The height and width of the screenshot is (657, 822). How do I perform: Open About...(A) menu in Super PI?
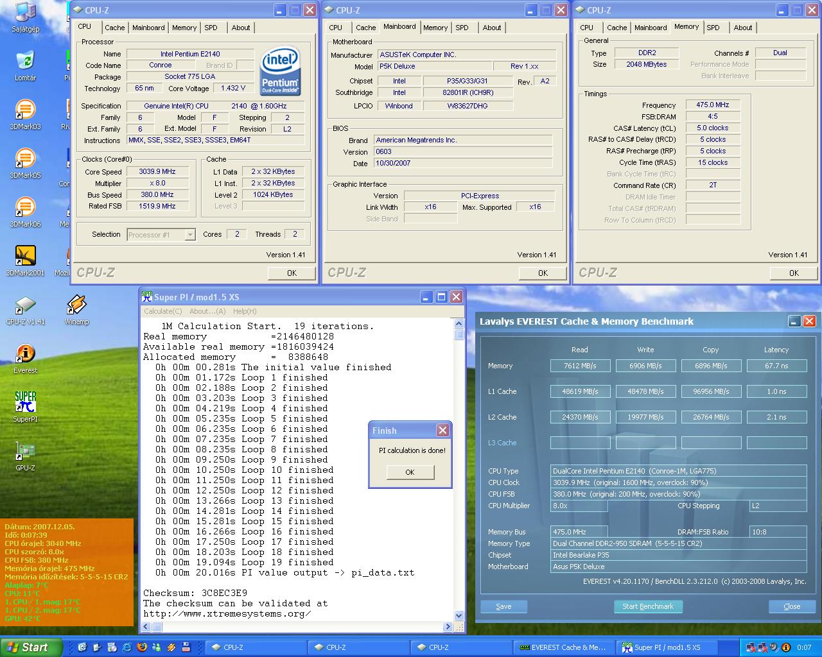207,311
